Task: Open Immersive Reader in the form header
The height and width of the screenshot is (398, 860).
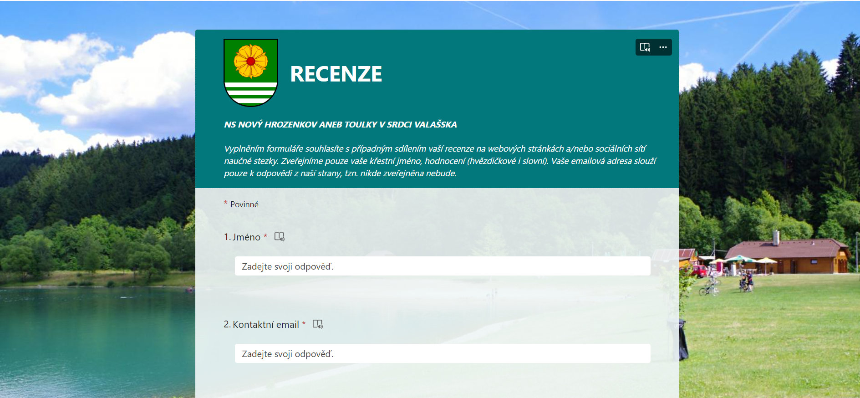Action: [645, 47]
